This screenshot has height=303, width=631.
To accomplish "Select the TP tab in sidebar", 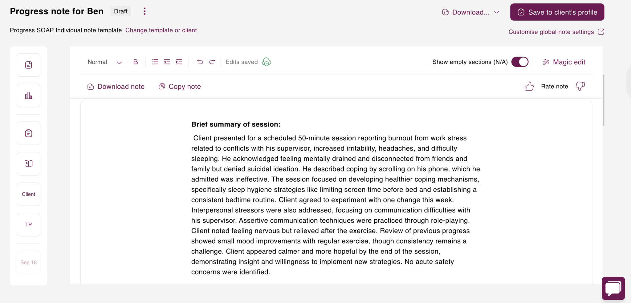I will (28, 224).
